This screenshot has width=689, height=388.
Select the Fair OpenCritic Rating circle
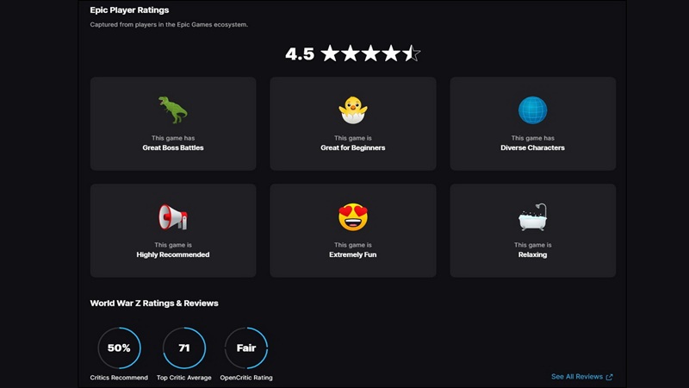[x=246, y=348]
